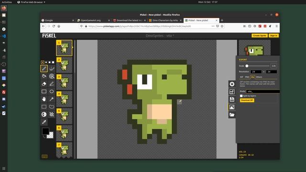
Task: Select the Move hand tool
Action: coord(44,99)
